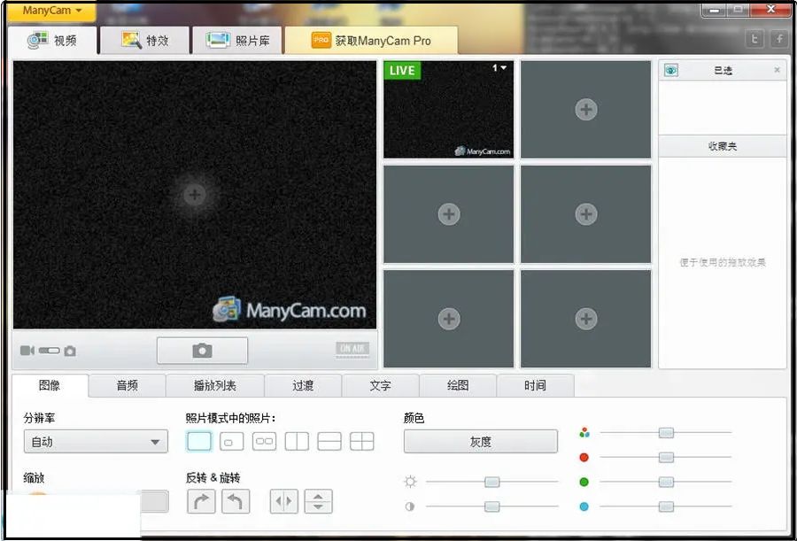This screenshot has width=797, height=541.
Task: Open the ManyCam menu at top left
Action: pyautogui.click(x=49, y=12)
